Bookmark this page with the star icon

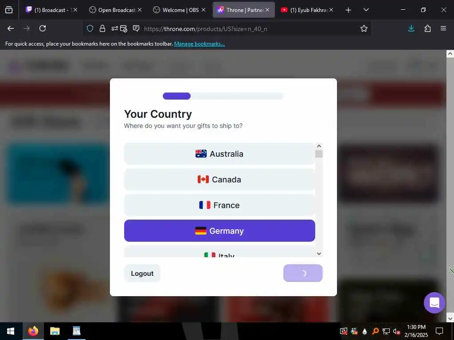[364, 28]
